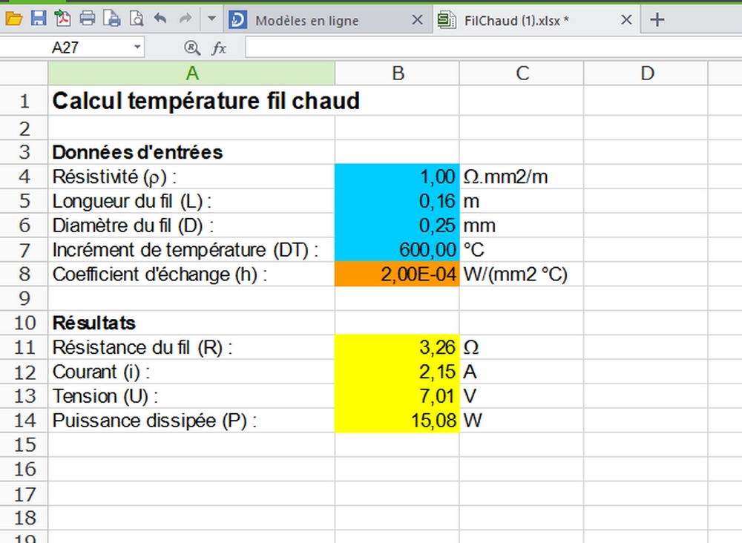Select the yellow cell with value 7,01

click(397, 396)
